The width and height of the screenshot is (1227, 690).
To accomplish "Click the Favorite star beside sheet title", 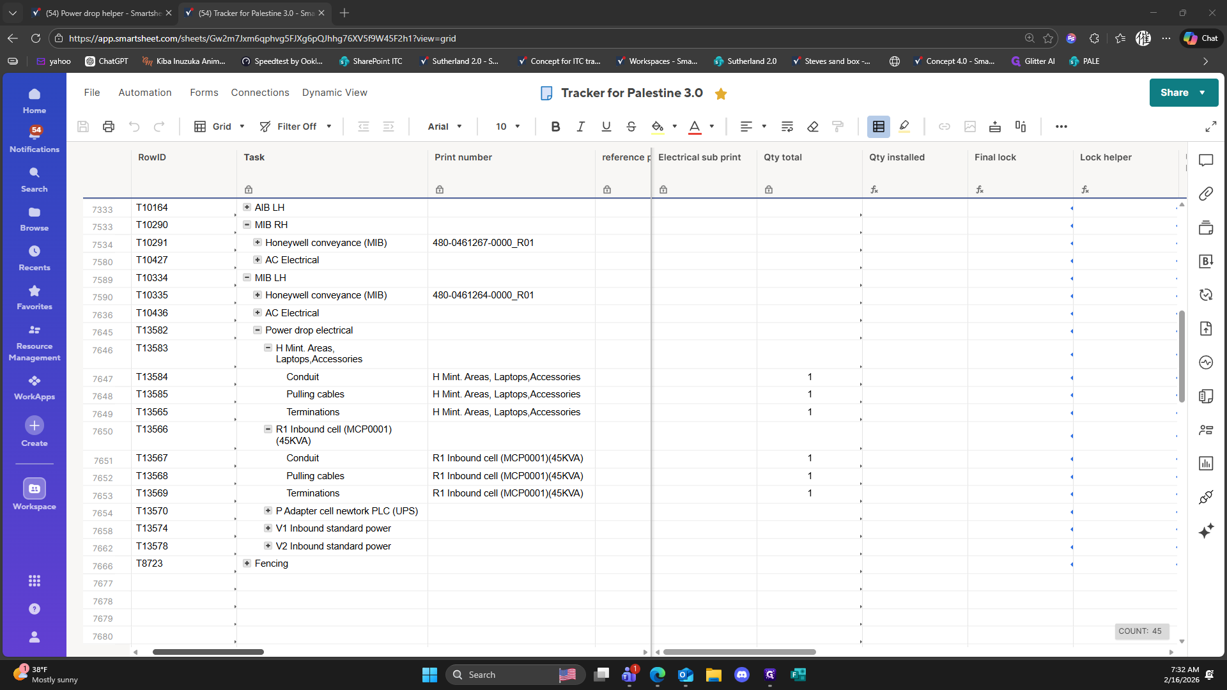I will 721,94.
